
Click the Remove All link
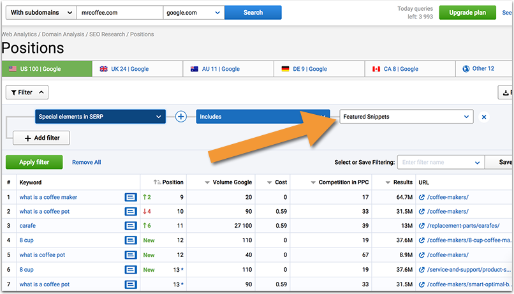click(86, 163)
